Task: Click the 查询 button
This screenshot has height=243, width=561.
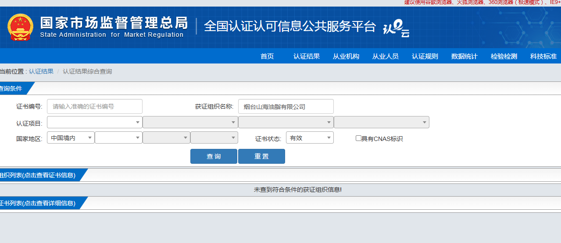Action: tap(214, 156)
